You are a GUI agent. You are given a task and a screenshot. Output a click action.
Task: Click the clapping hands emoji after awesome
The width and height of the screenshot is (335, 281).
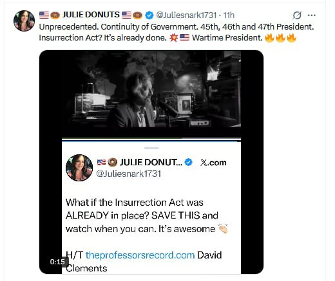[223, 228]
